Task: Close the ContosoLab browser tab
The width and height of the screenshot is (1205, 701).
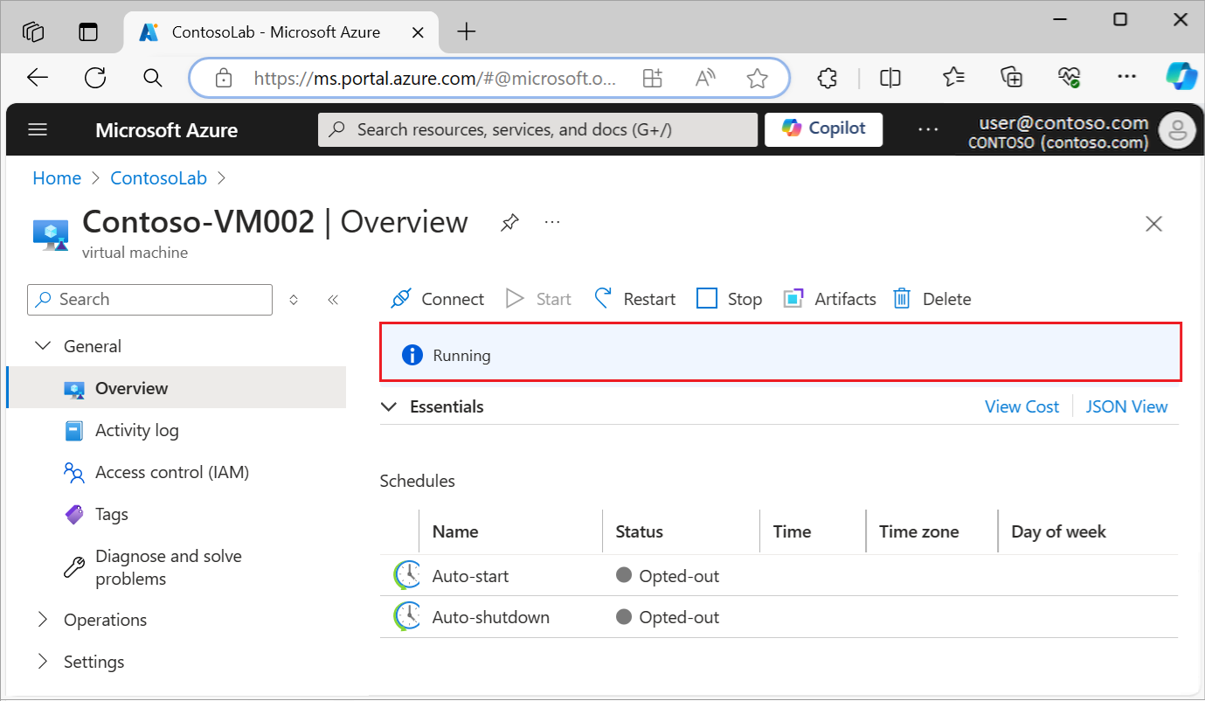Action: (x=418, y=32)
